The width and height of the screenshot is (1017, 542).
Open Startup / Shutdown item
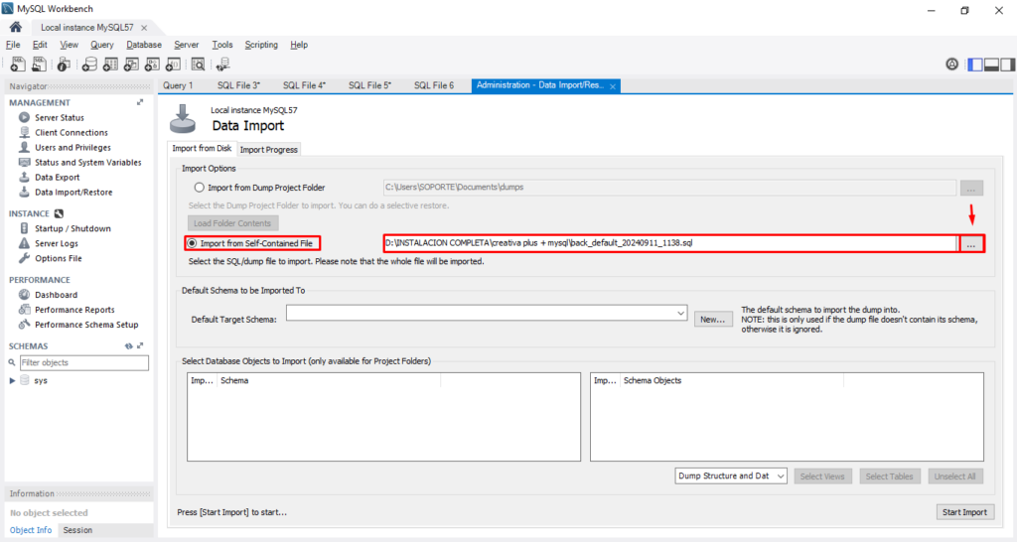coord(73,228)
